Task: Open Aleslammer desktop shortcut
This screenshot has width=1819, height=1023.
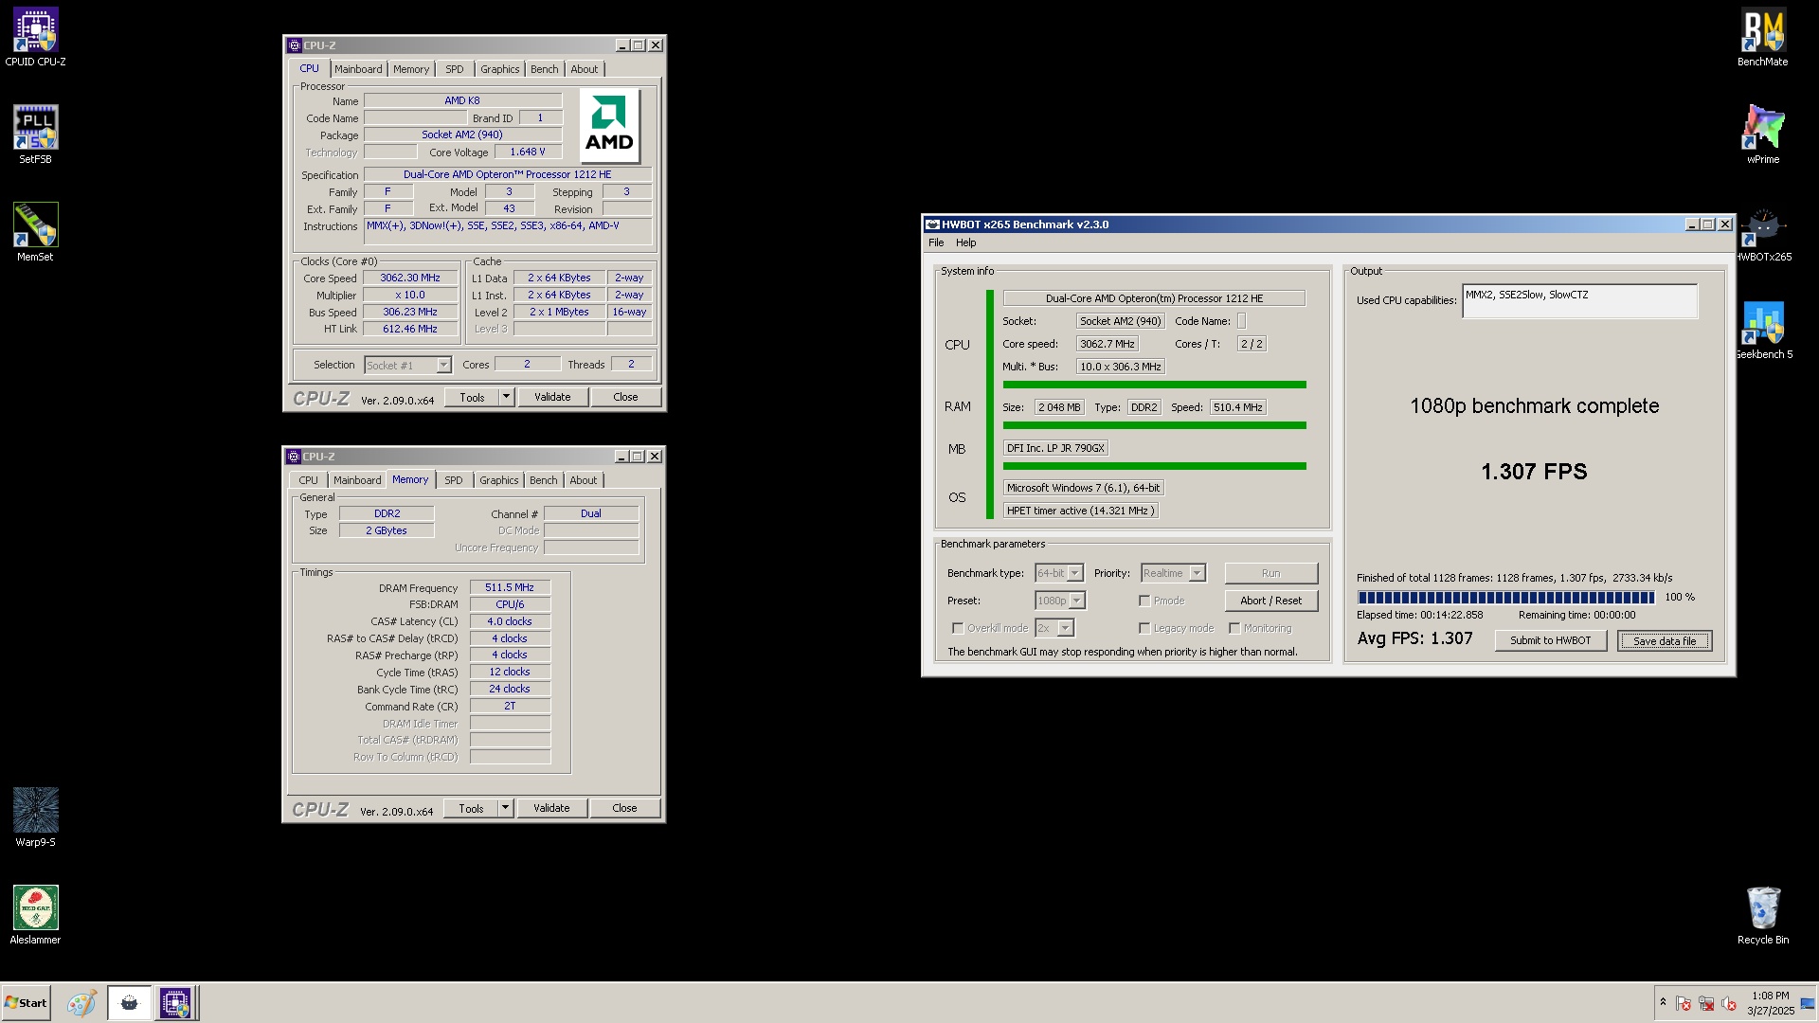Action: tap(35, 915)
